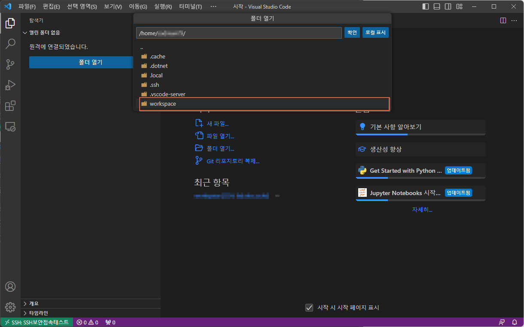Screen dimensions: 524x327
Task: Click the 폴더 열기 button in the sidebar
Action: pos(82,62)
